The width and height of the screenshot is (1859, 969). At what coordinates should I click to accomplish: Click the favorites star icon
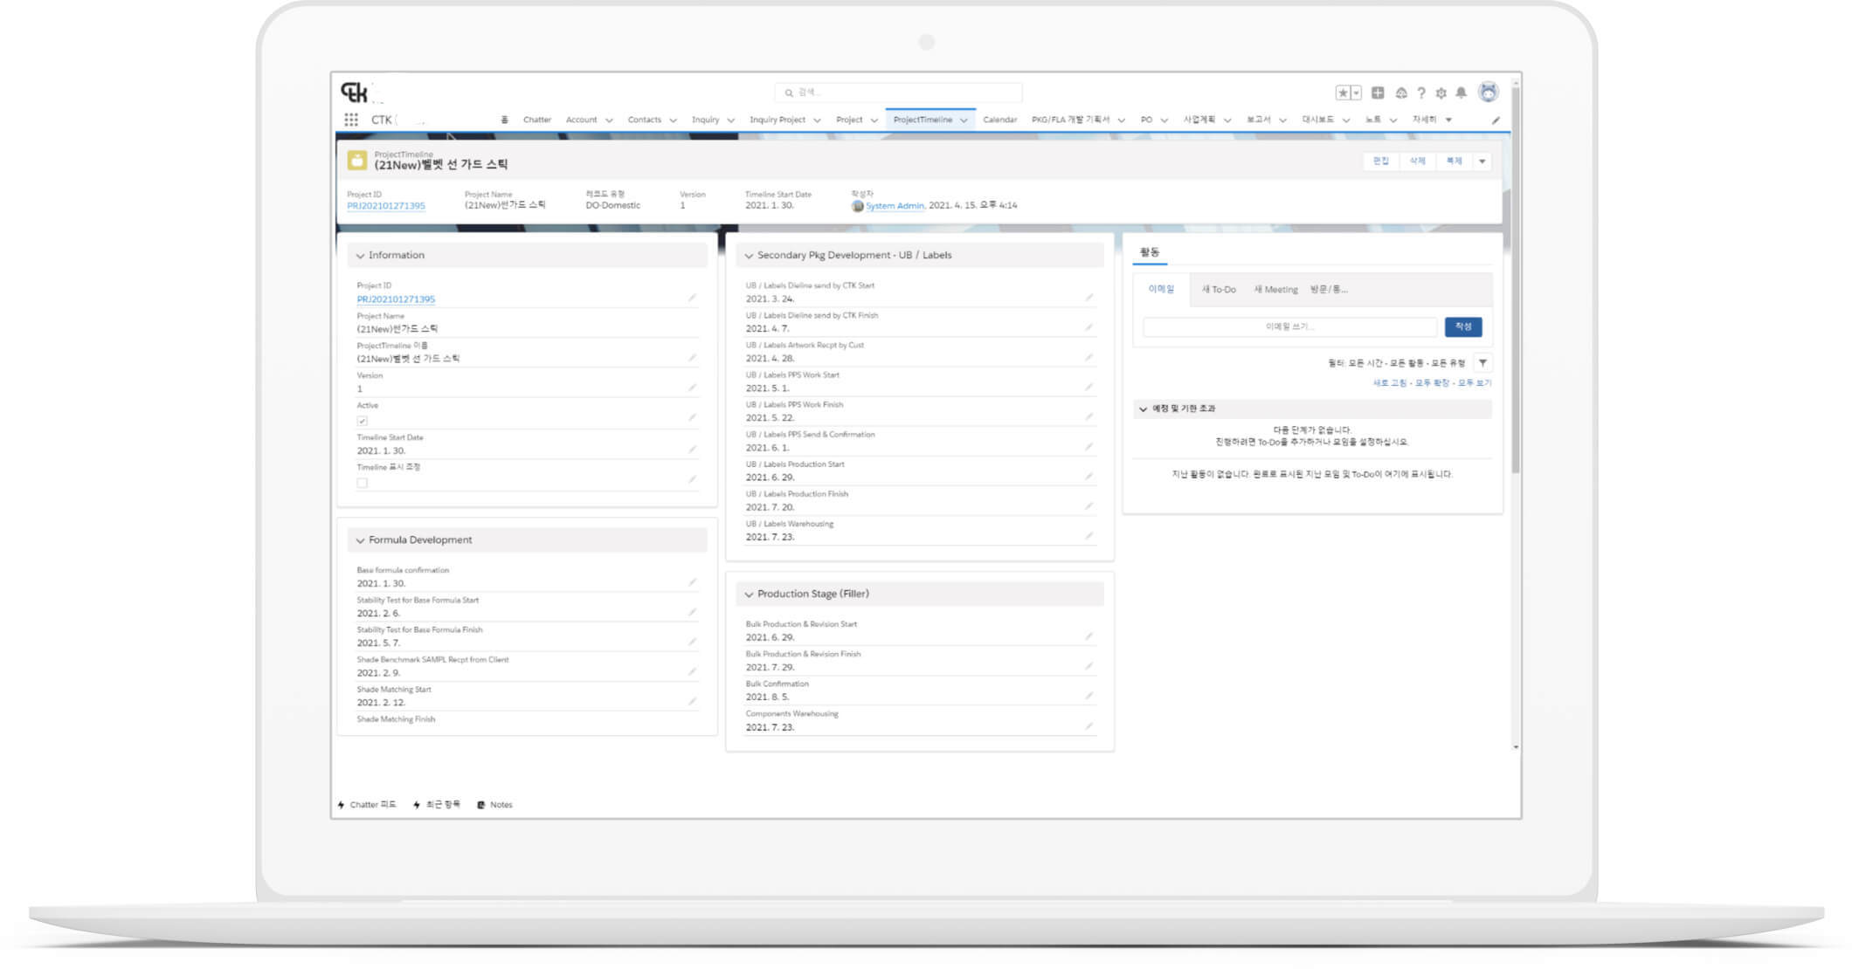pos(1343,93)
